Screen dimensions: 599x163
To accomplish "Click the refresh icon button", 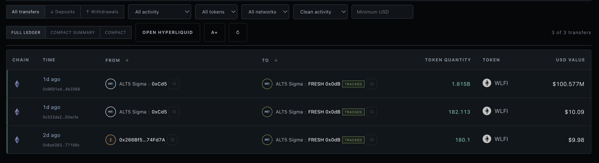I will click(x=238, y=32).
